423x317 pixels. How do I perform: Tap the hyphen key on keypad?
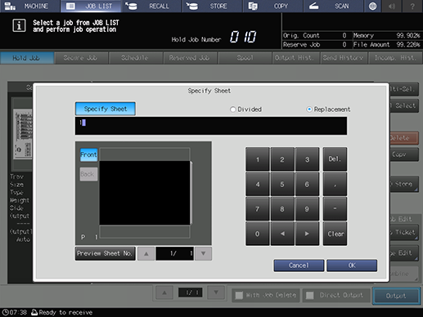tap(335, 209)
